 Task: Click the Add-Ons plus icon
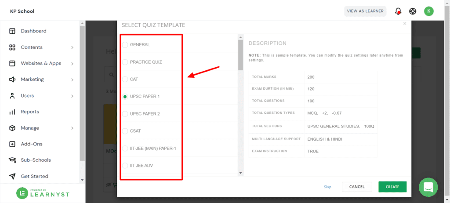pyautogui.click(x=12, y=144)
